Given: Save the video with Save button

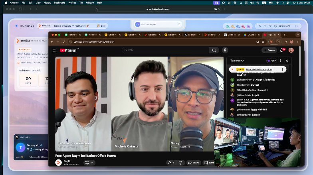Looking at the screenshot, I should click(x=209, y=163).
